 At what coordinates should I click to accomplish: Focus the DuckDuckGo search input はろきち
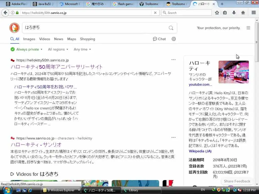(96, 28)
